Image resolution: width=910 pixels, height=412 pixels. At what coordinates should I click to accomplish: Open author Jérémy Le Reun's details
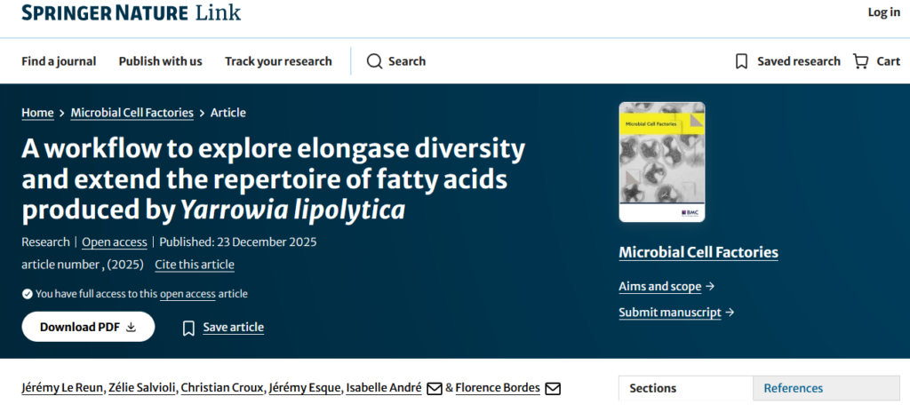tap(60, 388)
